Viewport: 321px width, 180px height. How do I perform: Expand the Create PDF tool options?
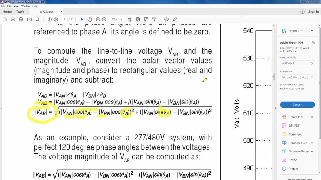point(312,117)
